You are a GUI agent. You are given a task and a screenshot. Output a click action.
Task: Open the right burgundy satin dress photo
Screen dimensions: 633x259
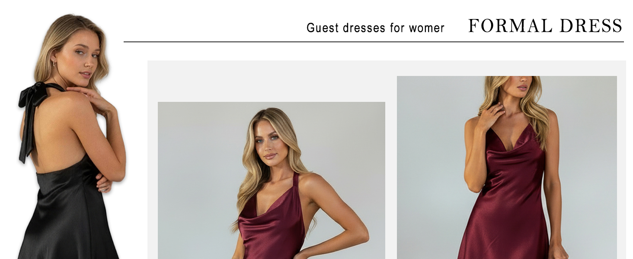pyautogui.click(x=507, y=167)
